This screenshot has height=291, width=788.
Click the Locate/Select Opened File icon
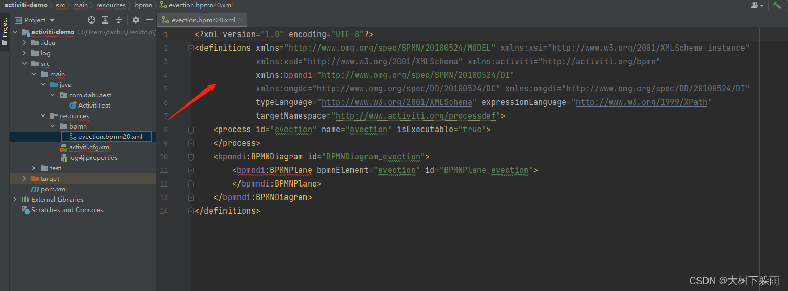(x=92, y=20)
